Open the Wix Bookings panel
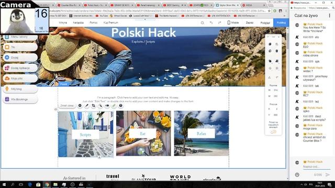The image size is (335, 188). click(x=20, y=99)
